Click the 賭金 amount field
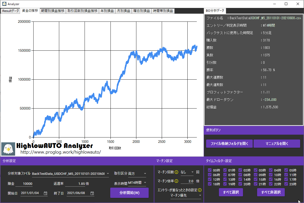Viewport: 304px width, 203px height. point(24,184)
